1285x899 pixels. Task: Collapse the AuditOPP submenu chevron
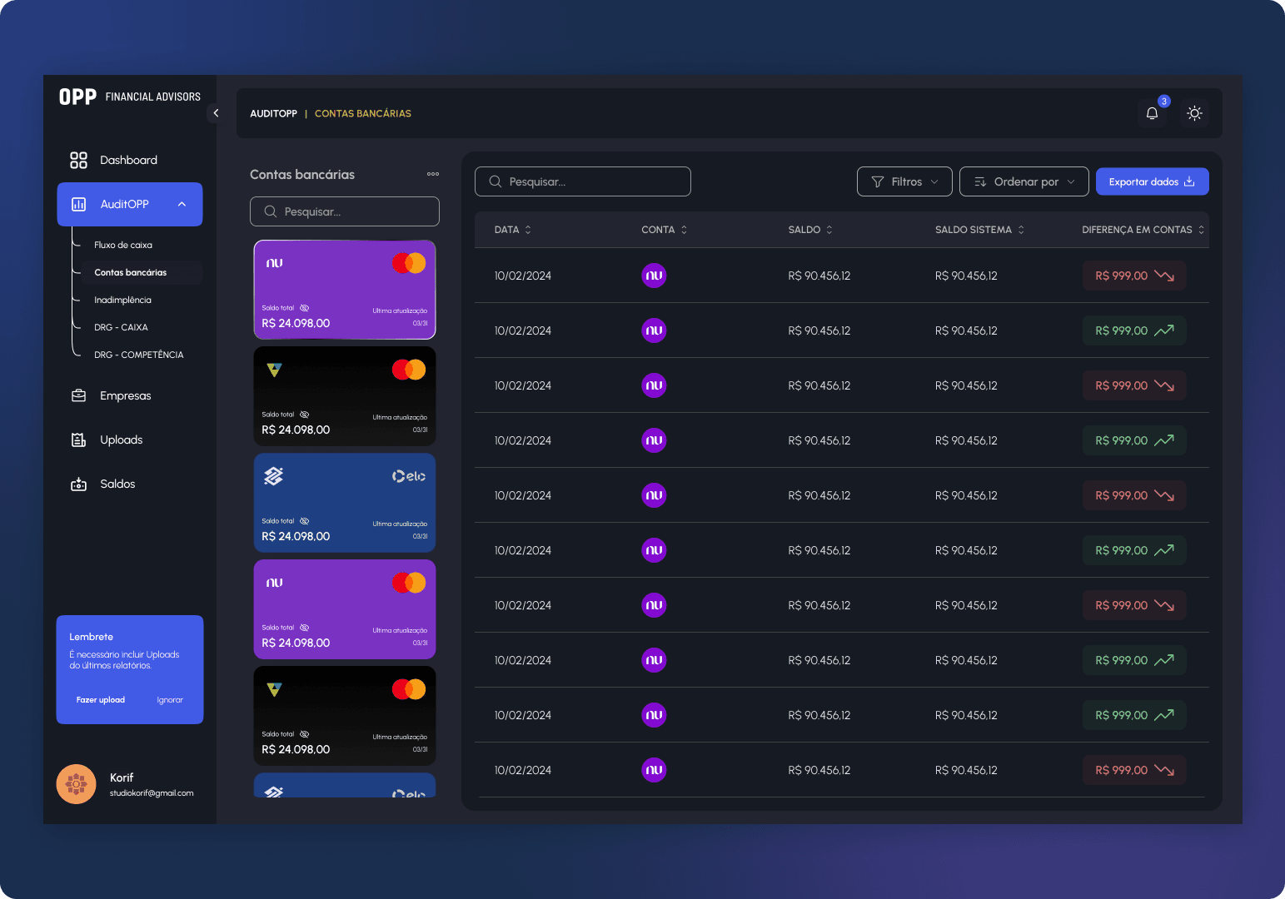click(182, 204)
